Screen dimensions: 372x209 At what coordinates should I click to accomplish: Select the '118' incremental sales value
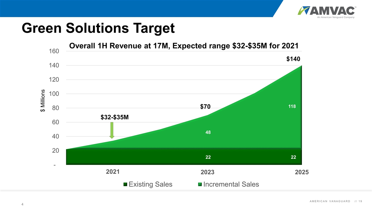pos(292,107)
